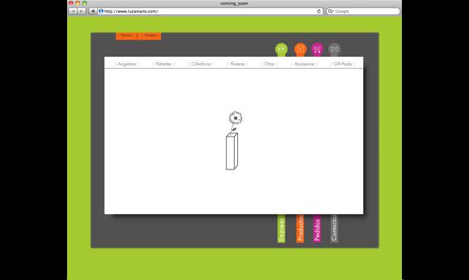Open the Angulares product category
This screenshot has width=469, height=280.
click(127, 63)
